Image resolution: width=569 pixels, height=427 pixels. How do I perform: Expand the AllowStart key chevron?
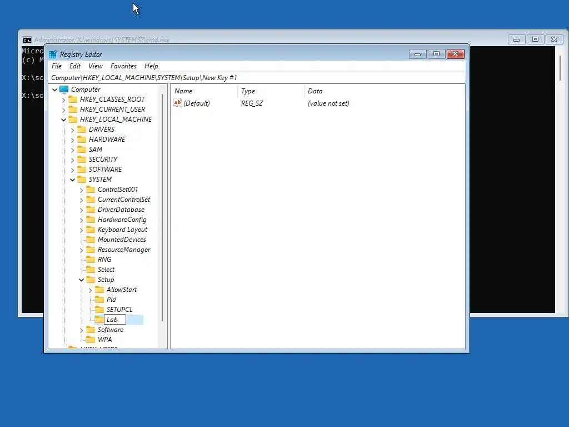click(x=90, y=290)
